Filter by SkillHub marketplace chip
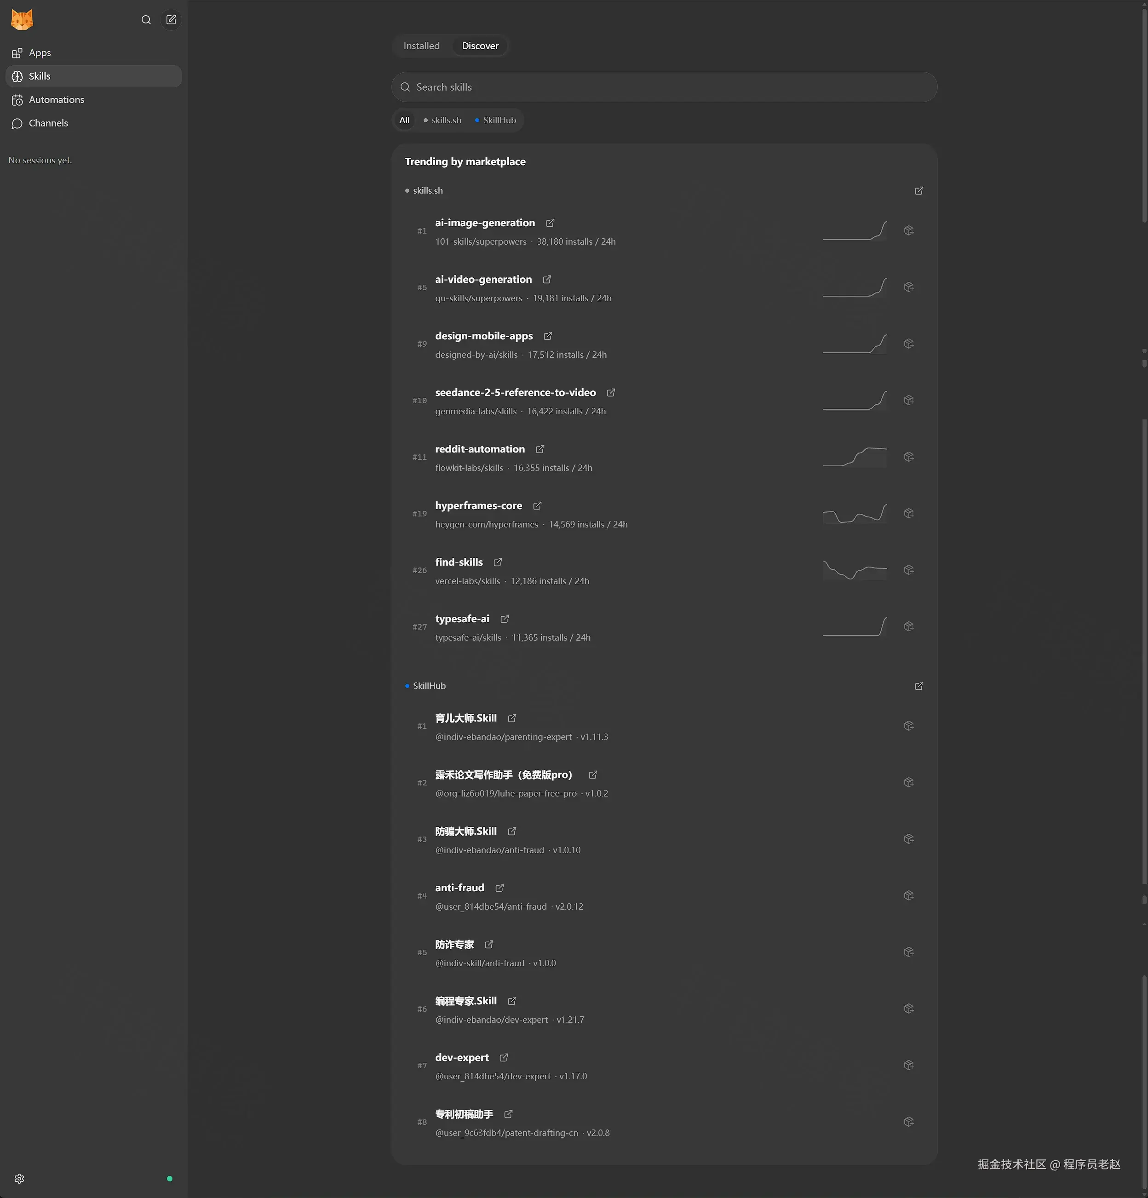The width and height of the screenshot is (1148, 1198). [496, 120]
